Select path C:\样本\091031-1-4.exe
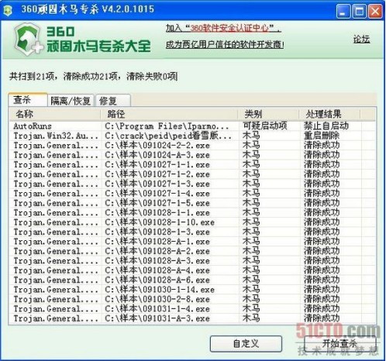This screenshot has width=386, height=361. (x=157, y=309)
